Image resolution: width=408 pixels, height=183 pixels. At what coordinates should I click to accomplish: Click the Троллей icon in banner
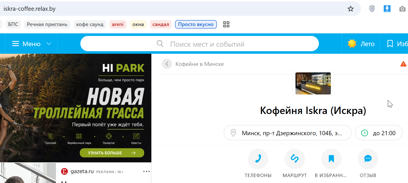pyautogui.click(x=51, y=136)
